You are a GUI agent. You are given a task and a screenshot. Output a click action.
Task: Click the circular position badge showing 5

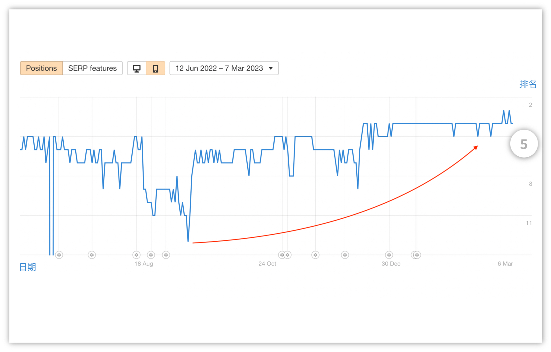tap(524, 144)
